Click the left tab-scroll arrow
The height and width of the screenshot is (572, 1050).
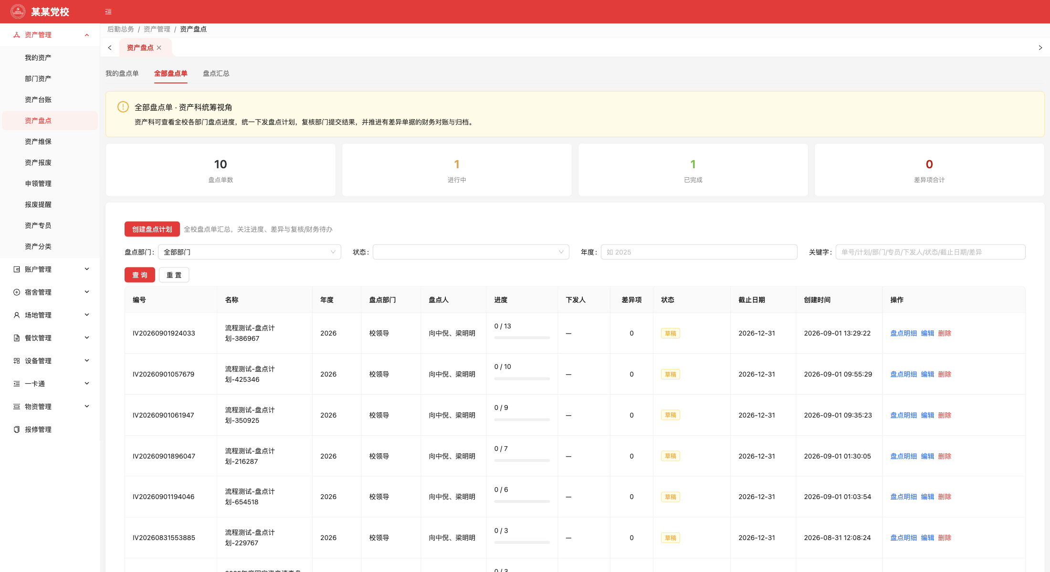coord(110,48)
